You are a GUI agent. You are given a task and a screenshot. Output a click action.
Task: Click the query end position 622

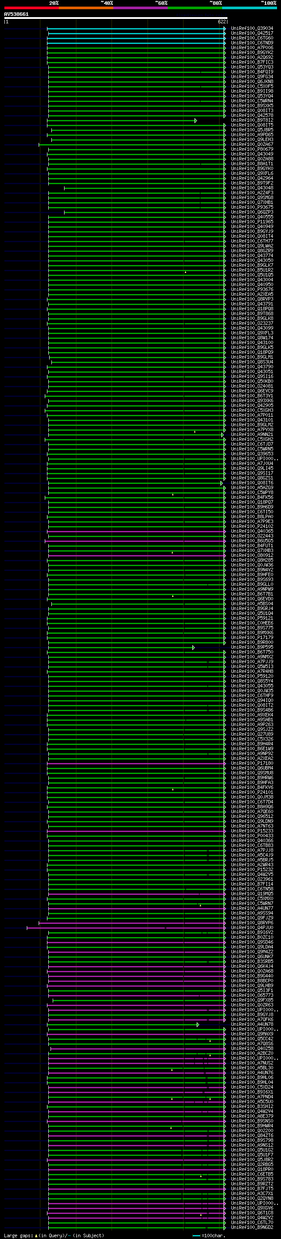221,22
